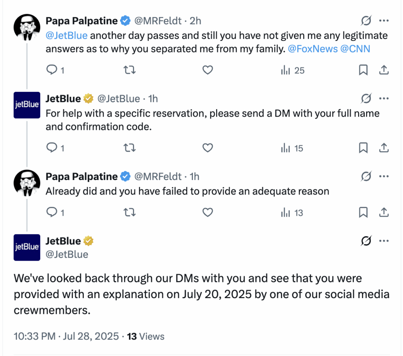Click the 10:33 PM Jul 28 timestamp
403x356 pixels.
point(66,336)
